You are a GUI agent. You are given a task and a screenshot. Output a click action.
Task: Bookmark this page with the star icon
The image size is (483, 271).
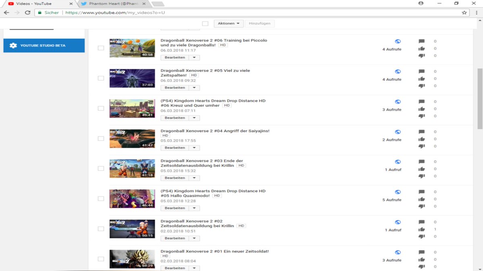coord(464,12)
